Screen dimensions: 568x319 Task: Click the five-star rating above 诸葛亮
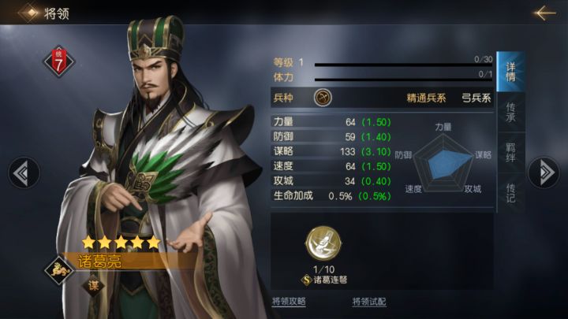121,242
